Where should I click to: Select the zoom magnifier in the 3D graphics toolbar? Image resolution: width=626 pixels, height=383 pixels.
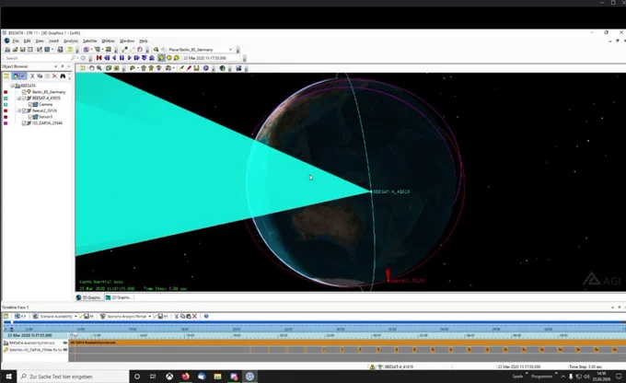click(x=99, y=68)
